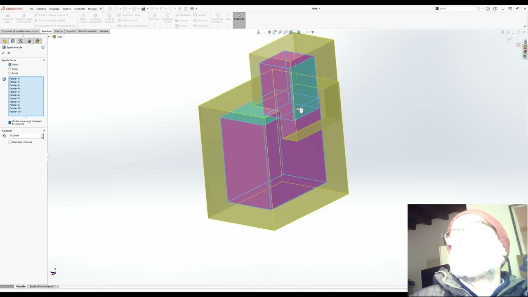Image resolution: width=528 pixels, height=297 pixels.
Task: Click the New document icon
Action: (x=116, y=9)
